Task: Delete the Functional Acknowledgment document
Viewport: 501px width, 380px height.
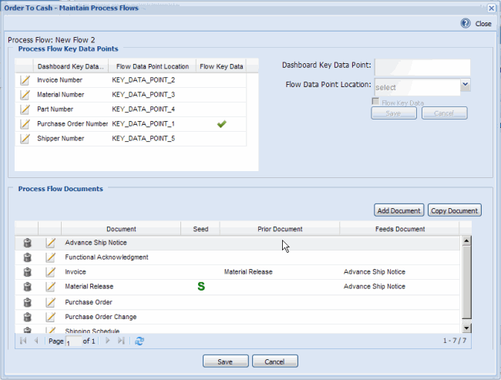Action: tap(28, 257)
